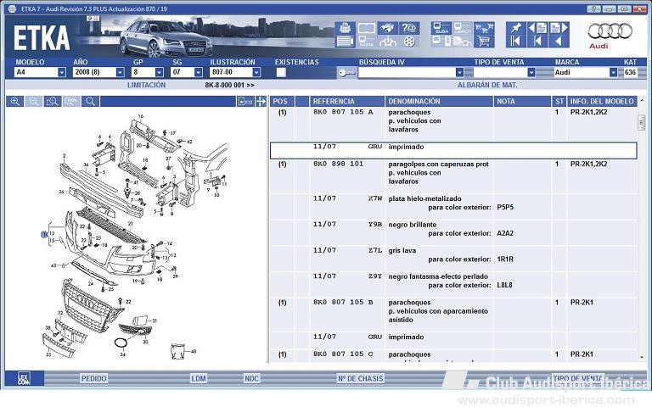Screen dimensions: 652x407
Task: Click the plain magnifier icon
Action: (90, 102)
